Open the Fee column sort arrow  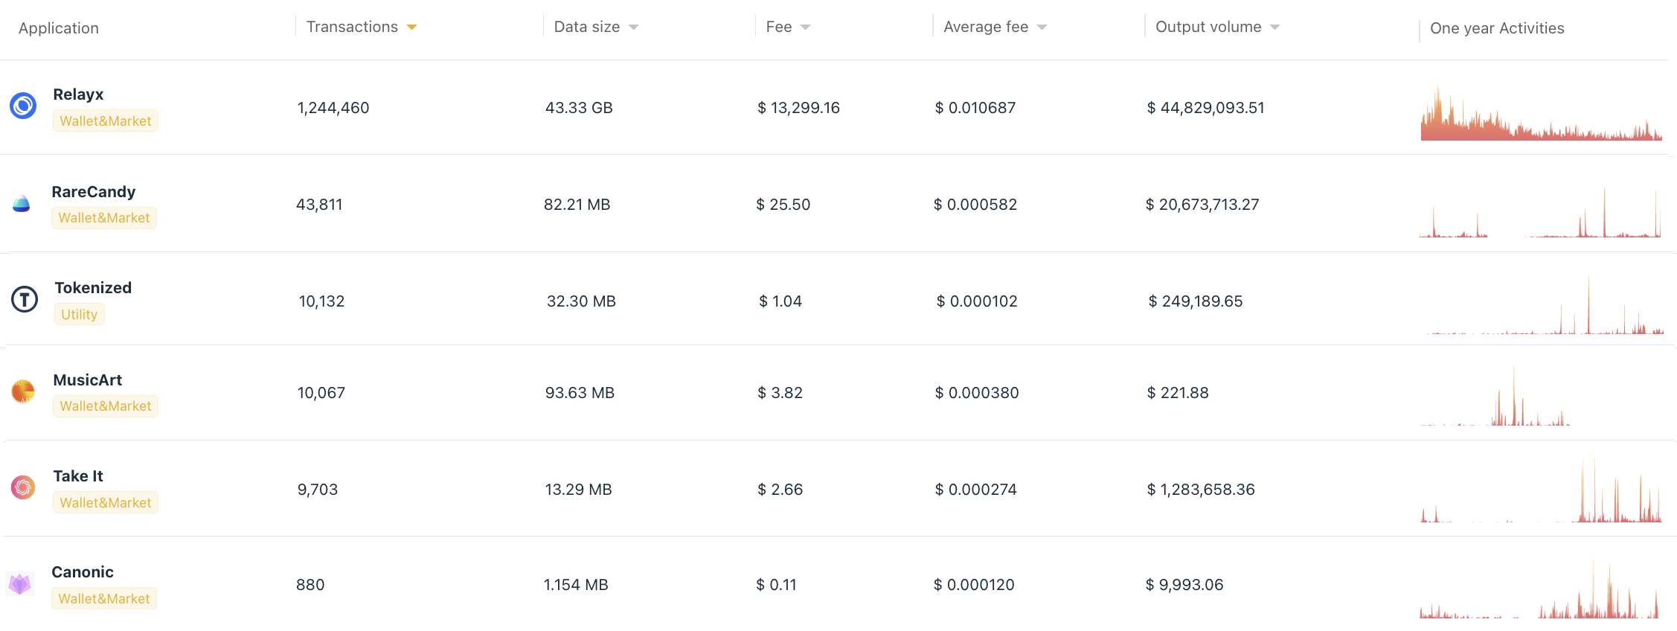(805, 28)
